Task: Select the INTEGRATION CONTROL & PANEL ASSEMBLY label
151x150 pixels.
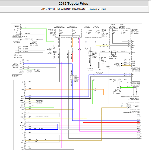Action: 20,37
